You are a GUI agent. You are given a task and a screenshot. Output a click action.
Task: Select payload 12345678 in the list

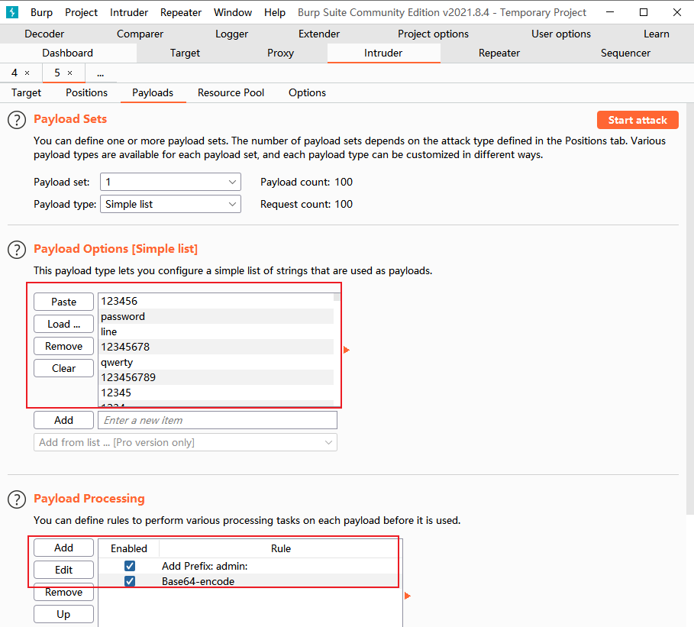point(216,347)
